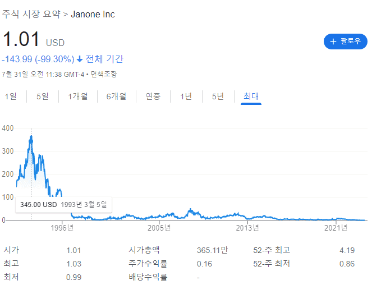Select the 5일 time range tab
Screen dimensions: 372x285
click(x=43, y=96)
